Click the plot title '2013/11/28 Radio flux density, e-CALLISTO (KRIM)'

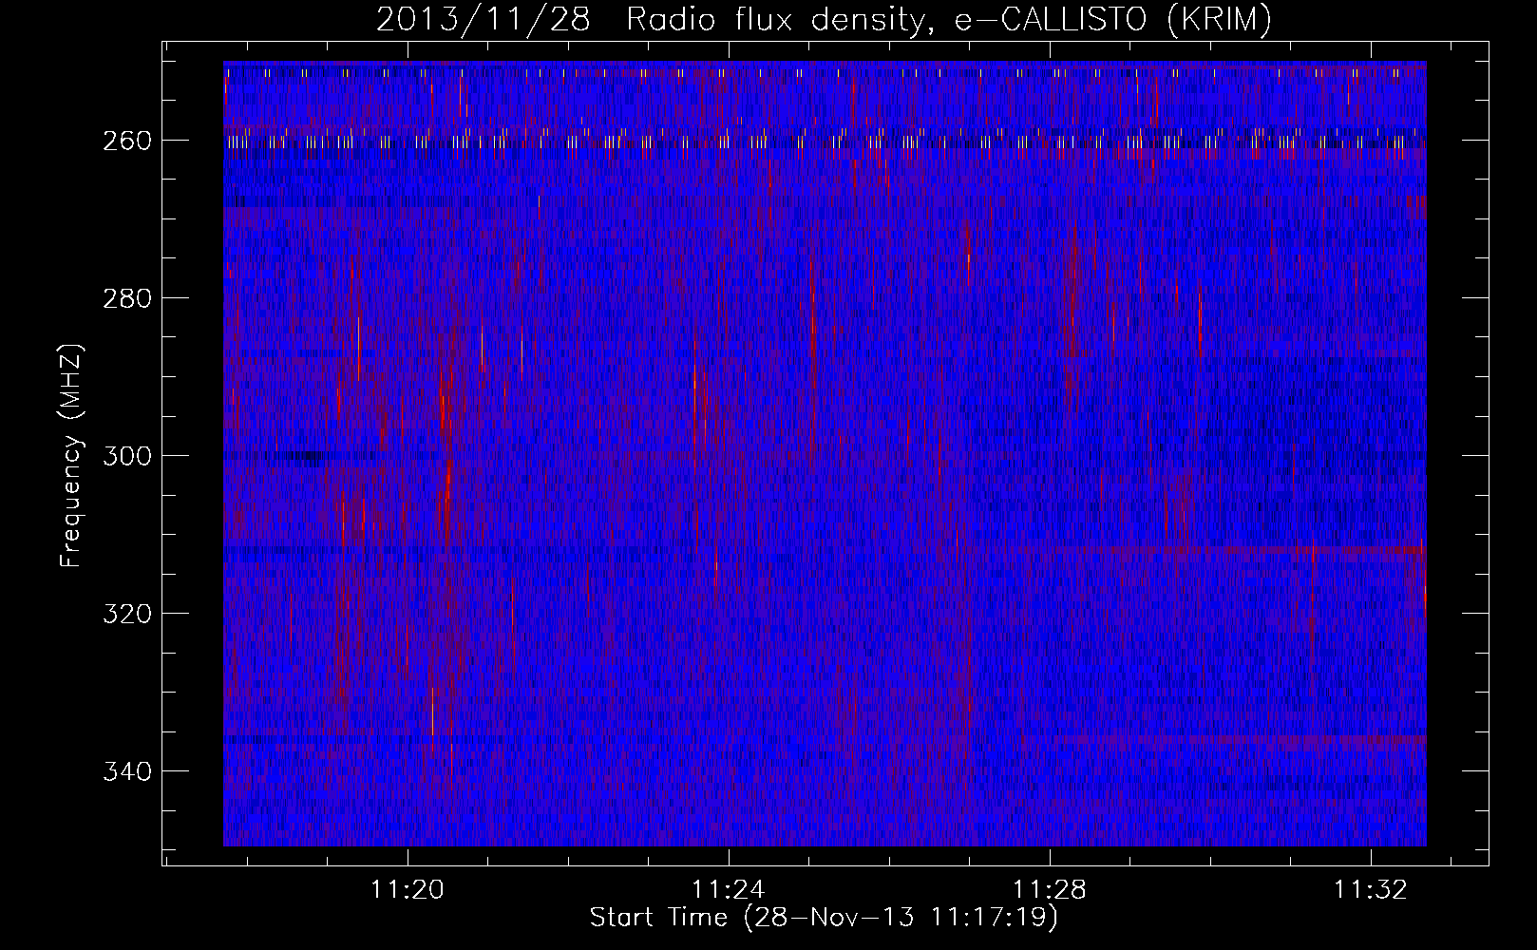coord(824,19)
